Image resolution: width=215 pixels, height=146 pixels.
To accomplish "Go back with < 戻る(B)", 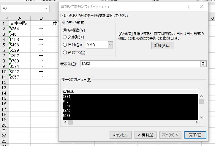I will pyautogui.click(x=146, y=135).
